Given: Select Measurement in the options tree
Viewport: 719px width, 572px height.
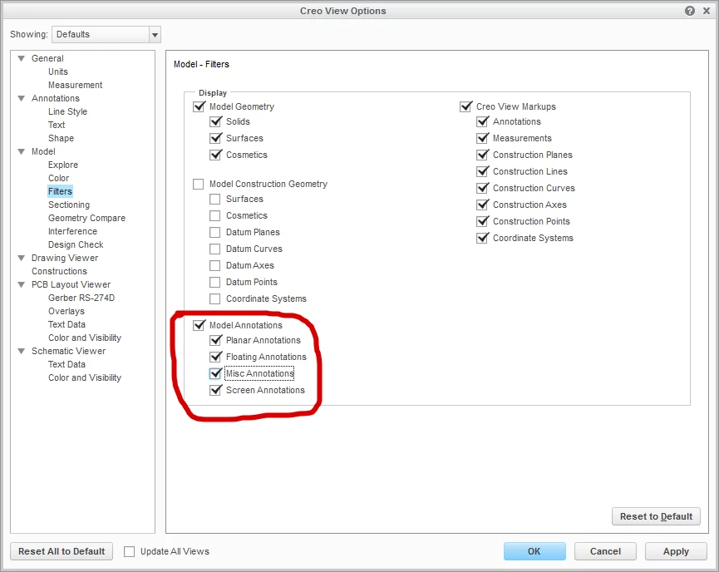Looking at the screenshot, I should [75, 85].
